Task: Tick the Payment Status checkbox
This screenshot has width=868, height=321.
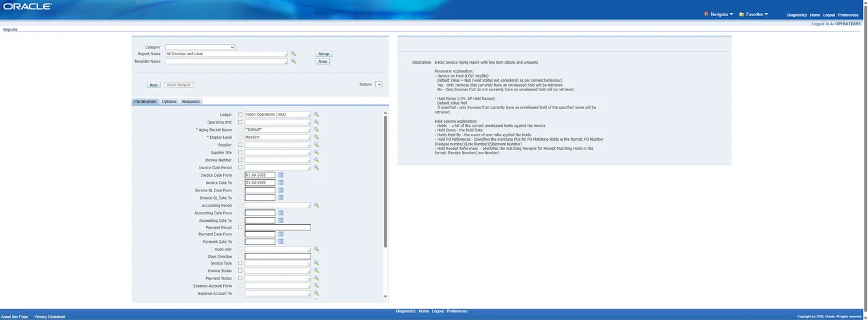Action: click(x=240, y=278)
